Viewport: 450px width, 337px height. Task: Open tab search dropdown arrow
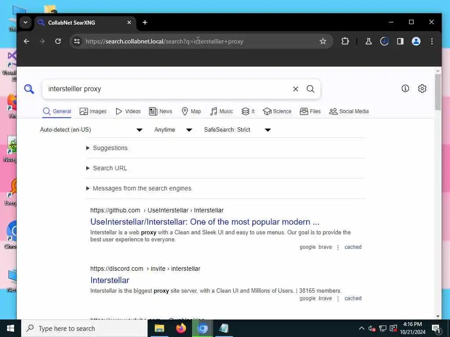pos(25,22)
